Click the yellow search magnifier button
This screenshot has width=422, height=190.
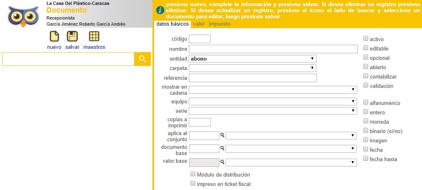142,59
